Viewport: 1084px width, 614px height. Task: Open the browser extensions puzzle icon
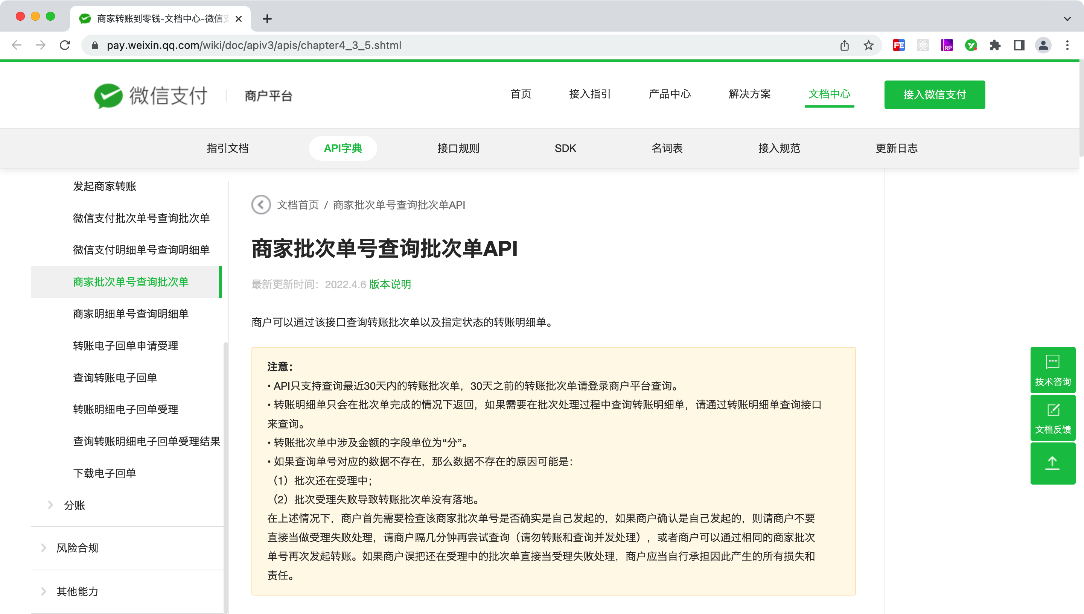coord(994,45)
